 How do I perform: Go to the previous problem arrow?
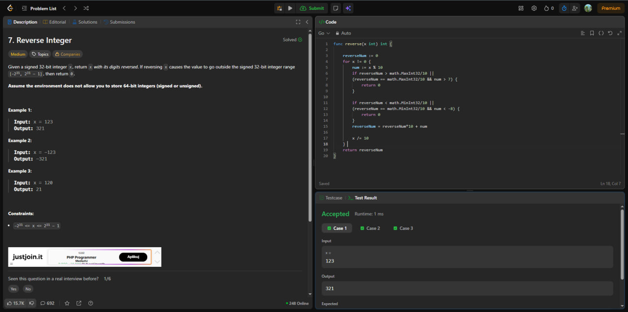coord(63,8)
